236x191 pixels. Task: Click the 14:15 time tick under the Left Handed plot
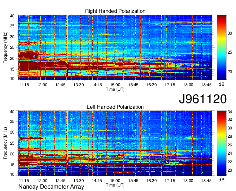[97, 181]
